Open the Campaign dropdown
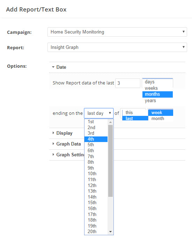Image resolution: width=192 pixels, height=238 pixels. (x=117, y=32)
